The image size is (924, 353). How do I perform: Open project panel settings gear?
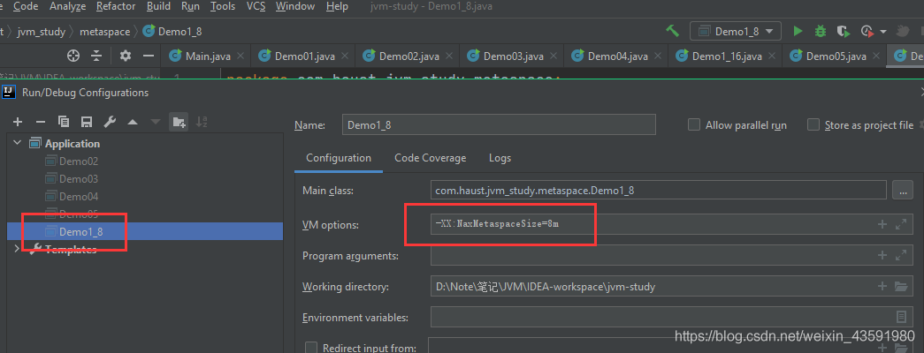click(126, 56)
